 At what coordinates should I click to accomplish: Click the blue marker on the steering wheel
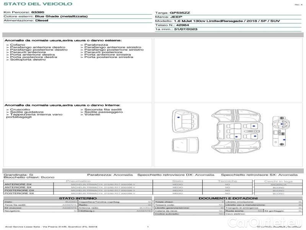tap(282, 124)
